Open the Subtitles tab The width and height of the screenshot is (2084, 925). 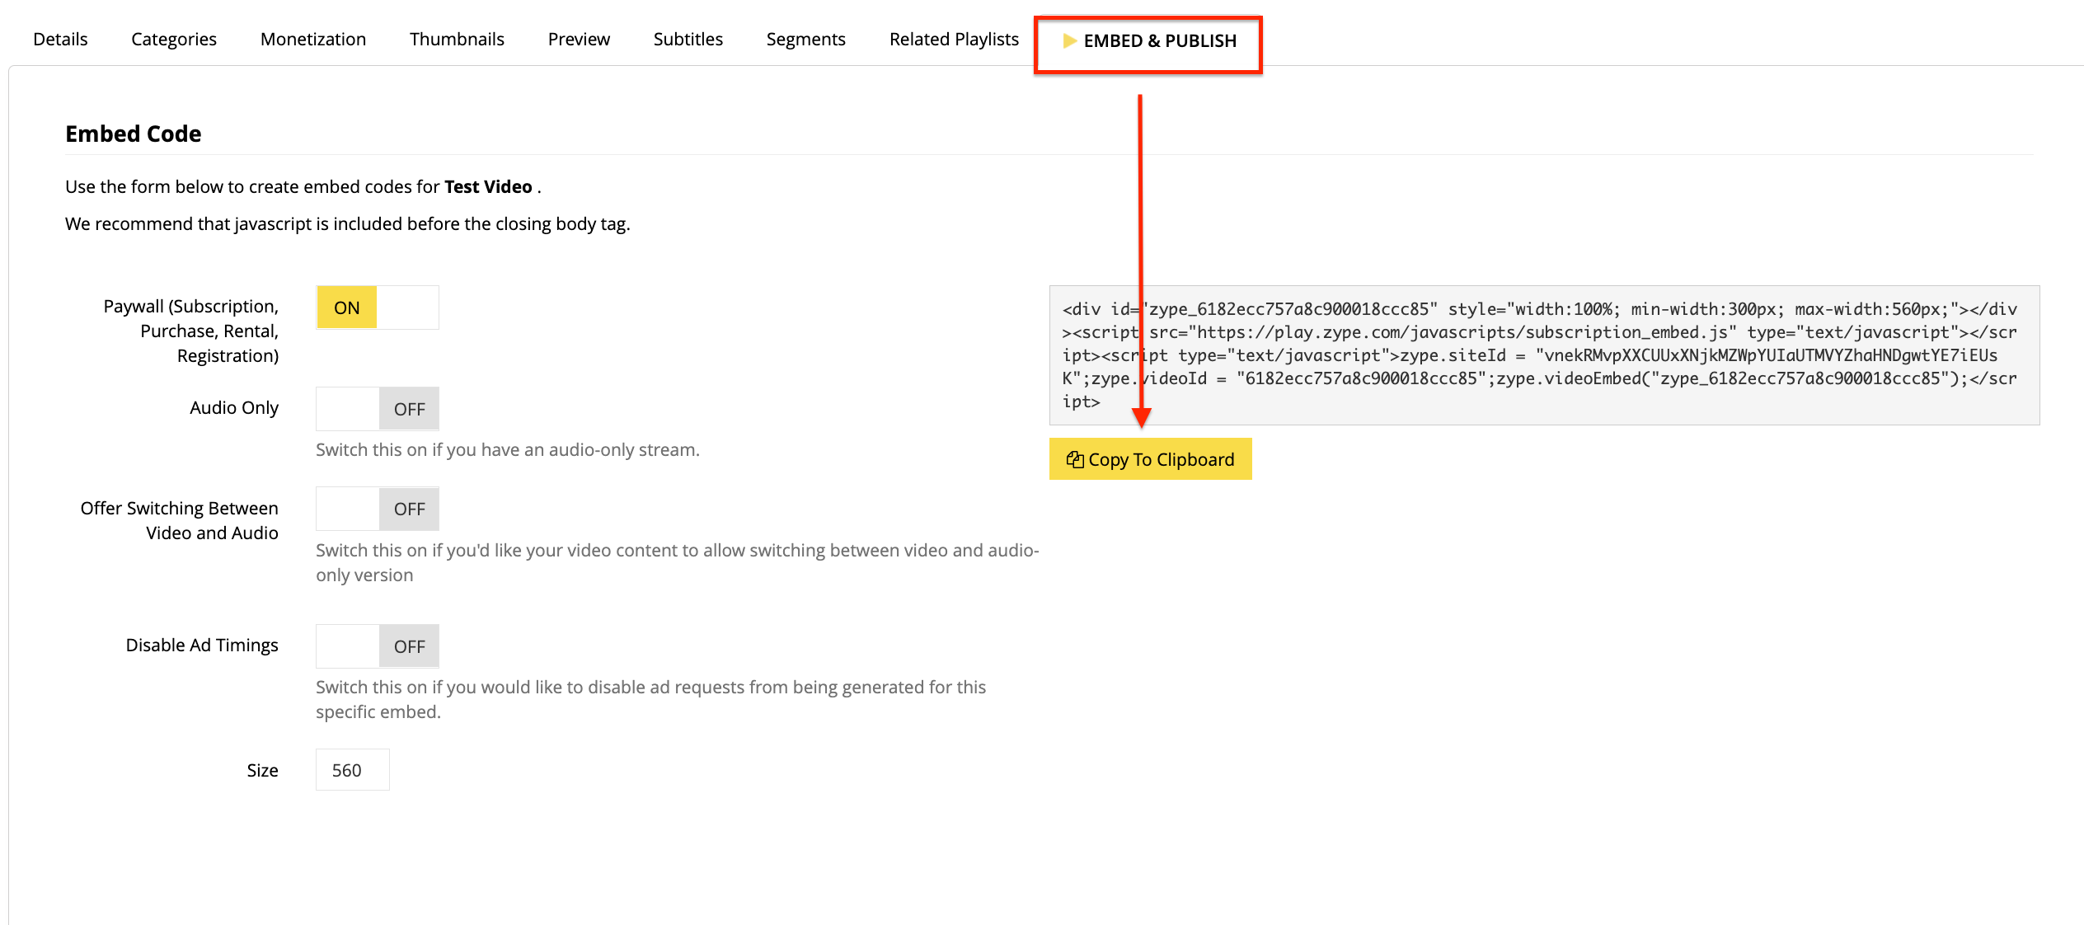click(688, 39)
